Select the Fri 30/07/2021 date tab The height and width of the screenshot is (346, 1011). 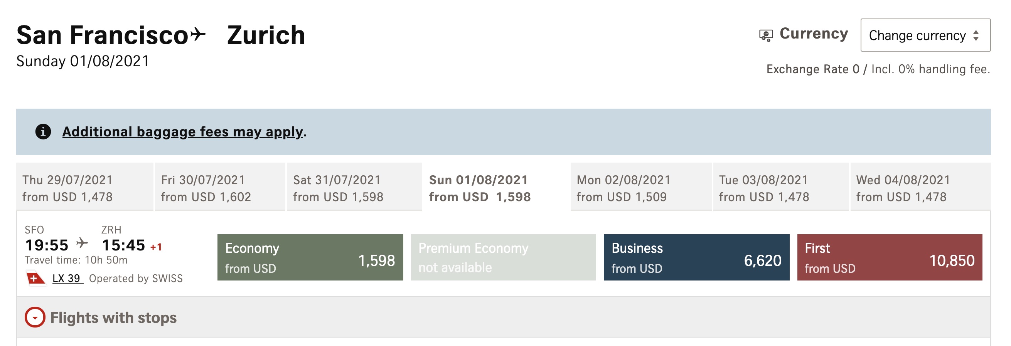(x=220, y=188)
